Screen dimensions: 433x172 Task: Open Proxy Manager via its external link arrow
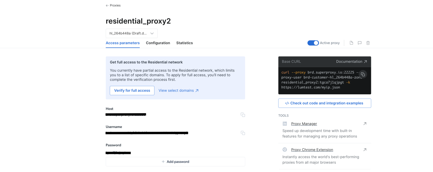pyautogui.click(x=365, y=123)
